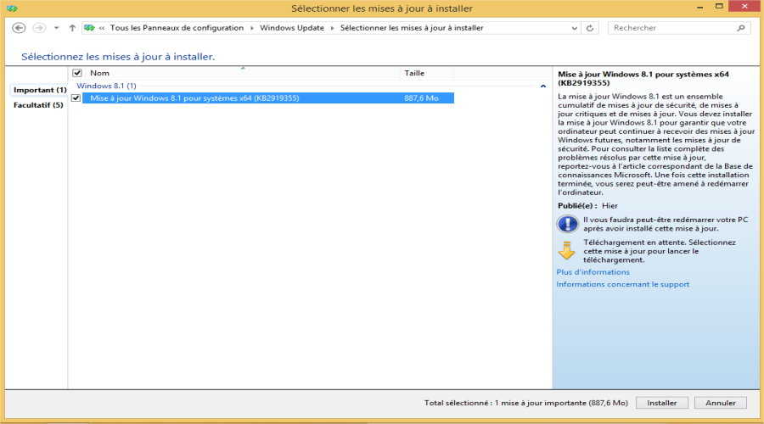Image resolution: width=764 pixels, height=424 pixels.
Task: Close the window
Action: [744, 6]
